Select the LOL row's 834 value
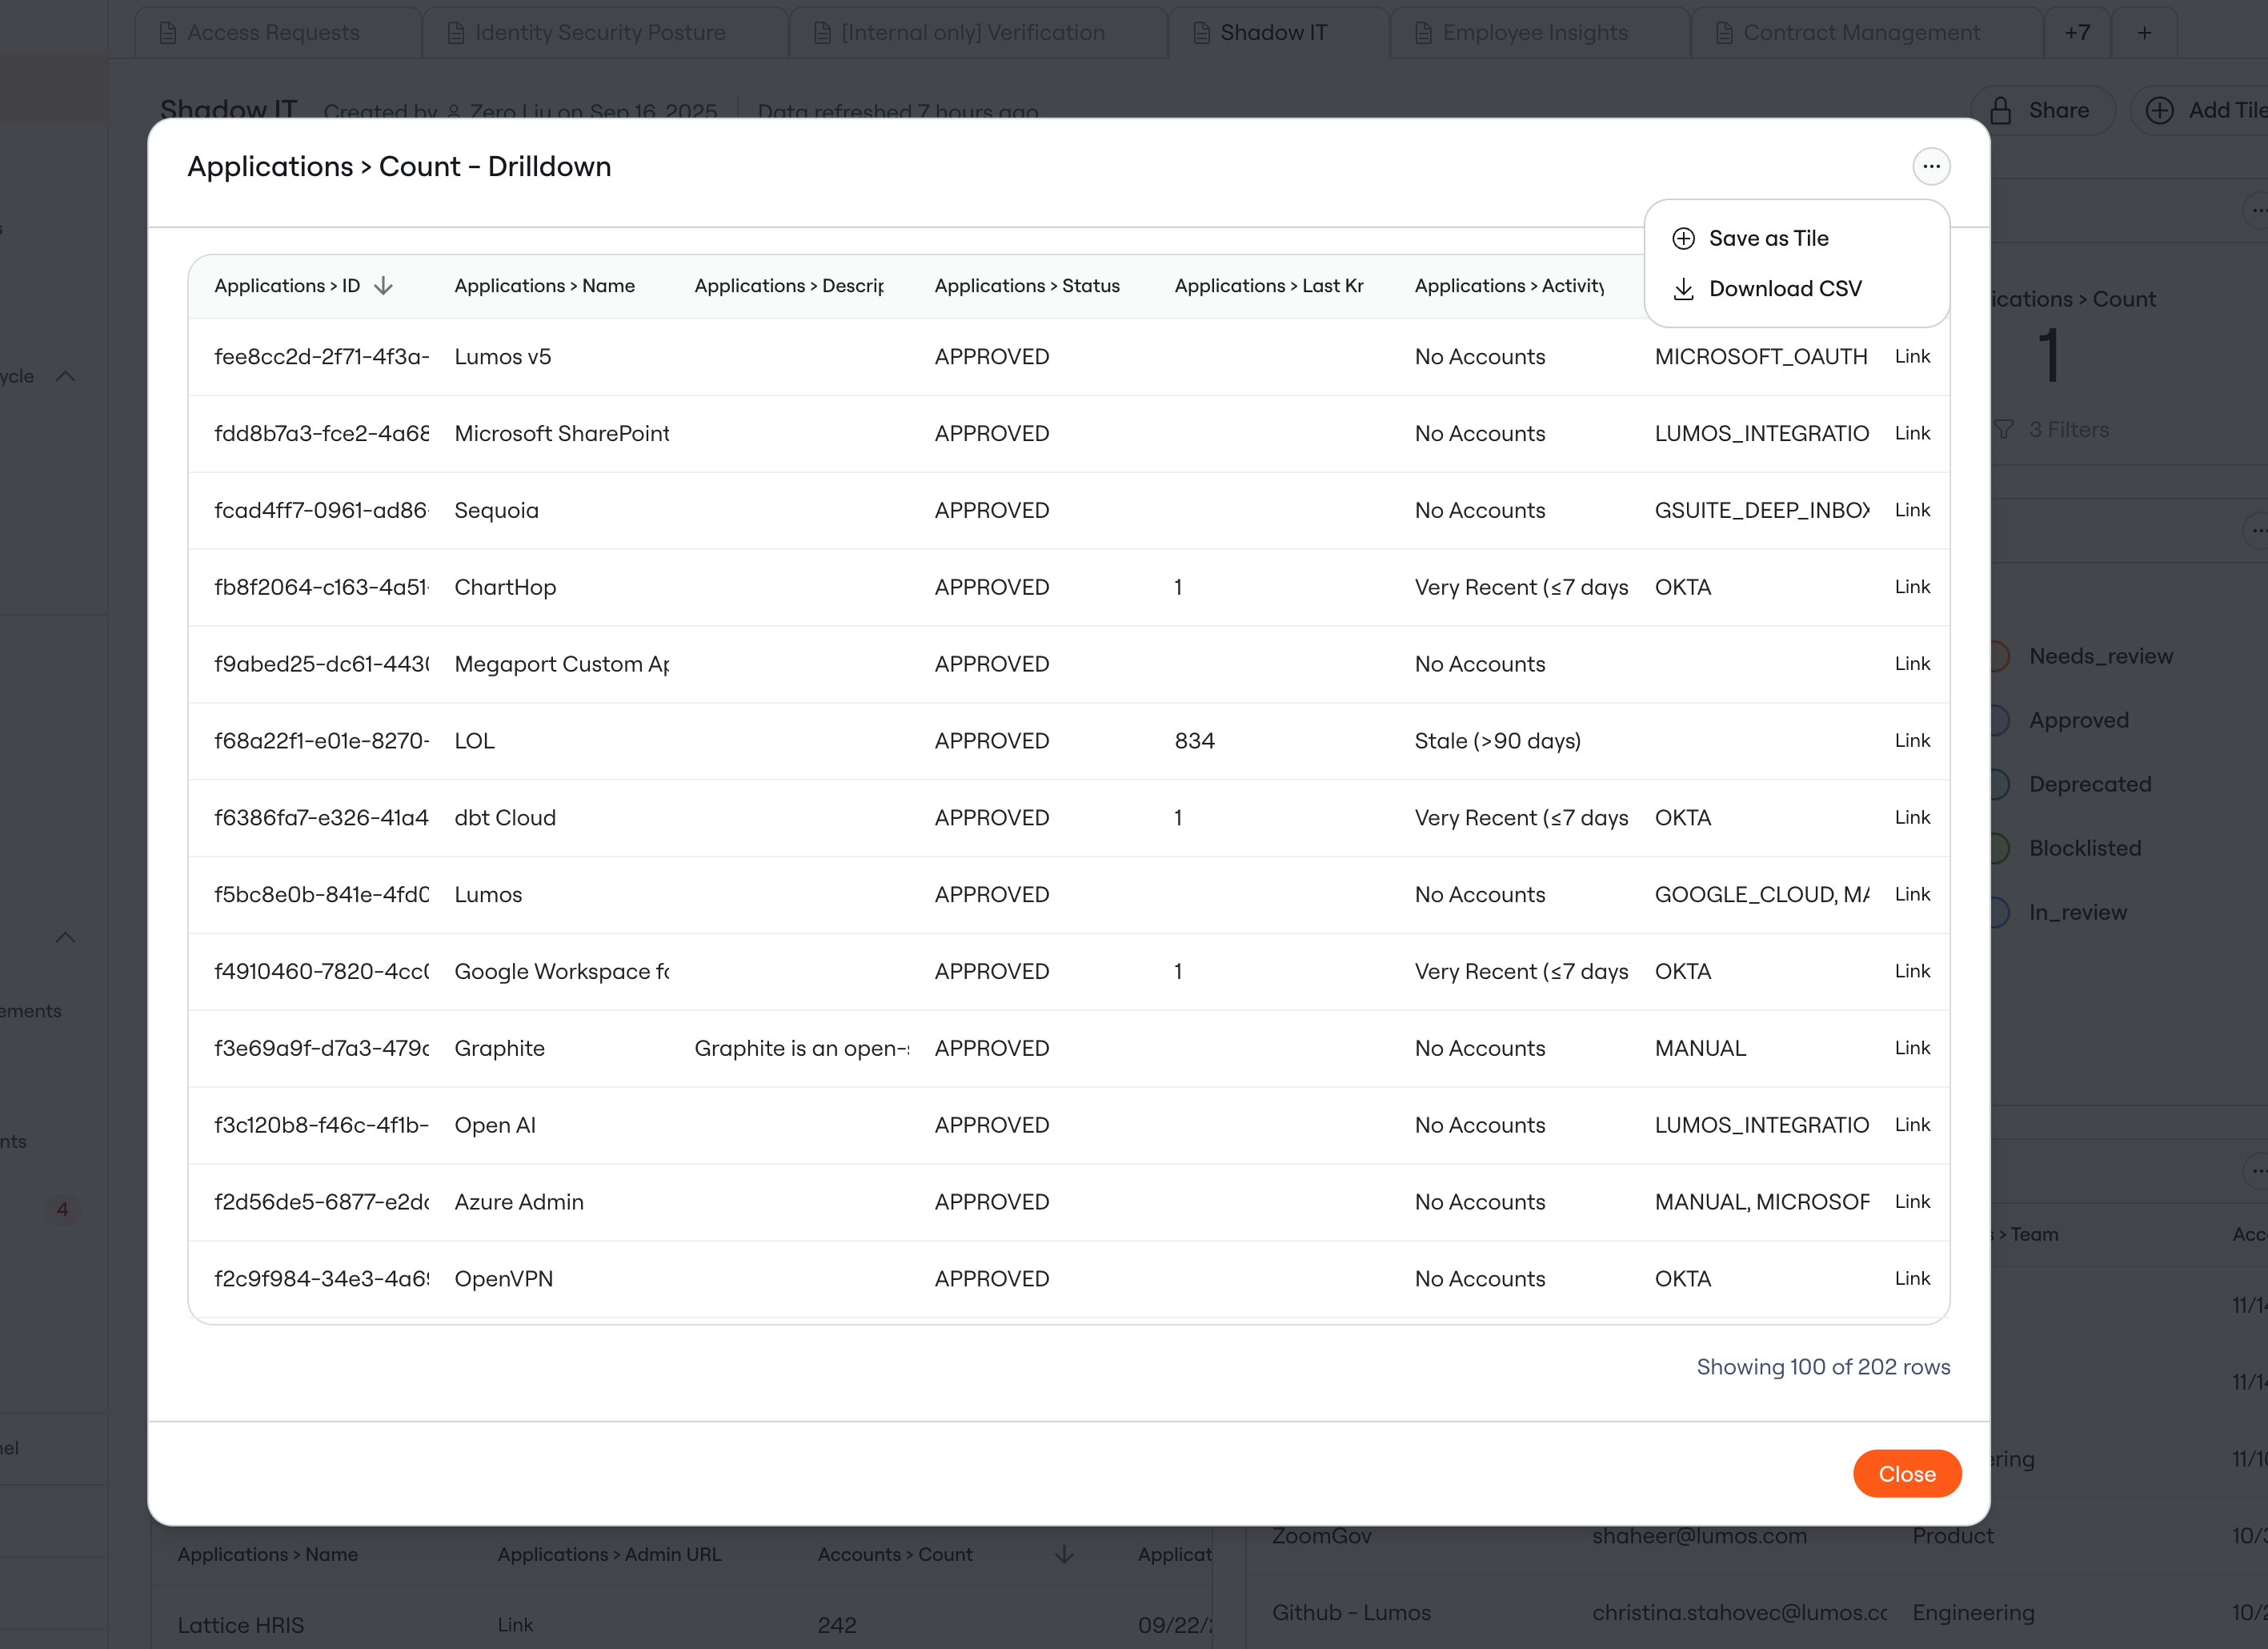This screenshot has width=2268, height=1649. 1194,741
